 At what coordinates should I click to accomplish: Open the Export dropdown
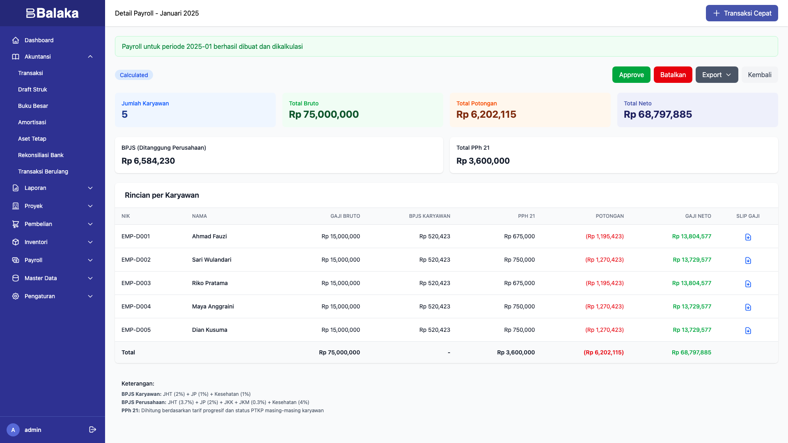(x=716, y=75)
